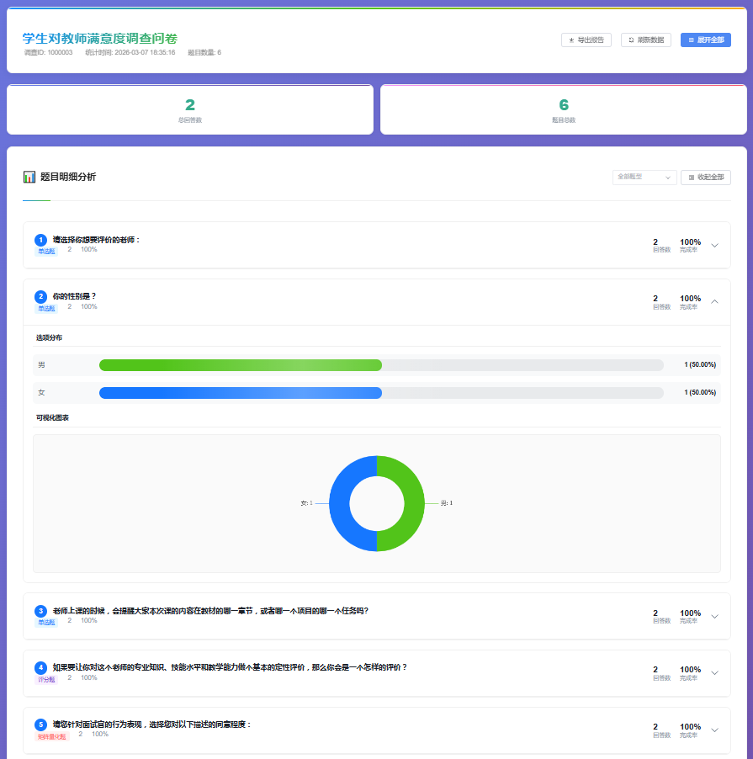This screenshot has height=759, width=753.
Task: Click the 矩阵量化题 tag on question 5
Action: point(52,736)
